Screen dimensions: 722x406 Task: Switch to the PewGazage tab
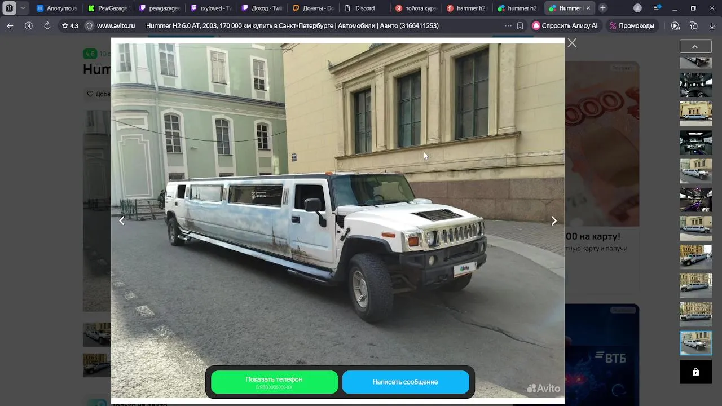point(108,8)
